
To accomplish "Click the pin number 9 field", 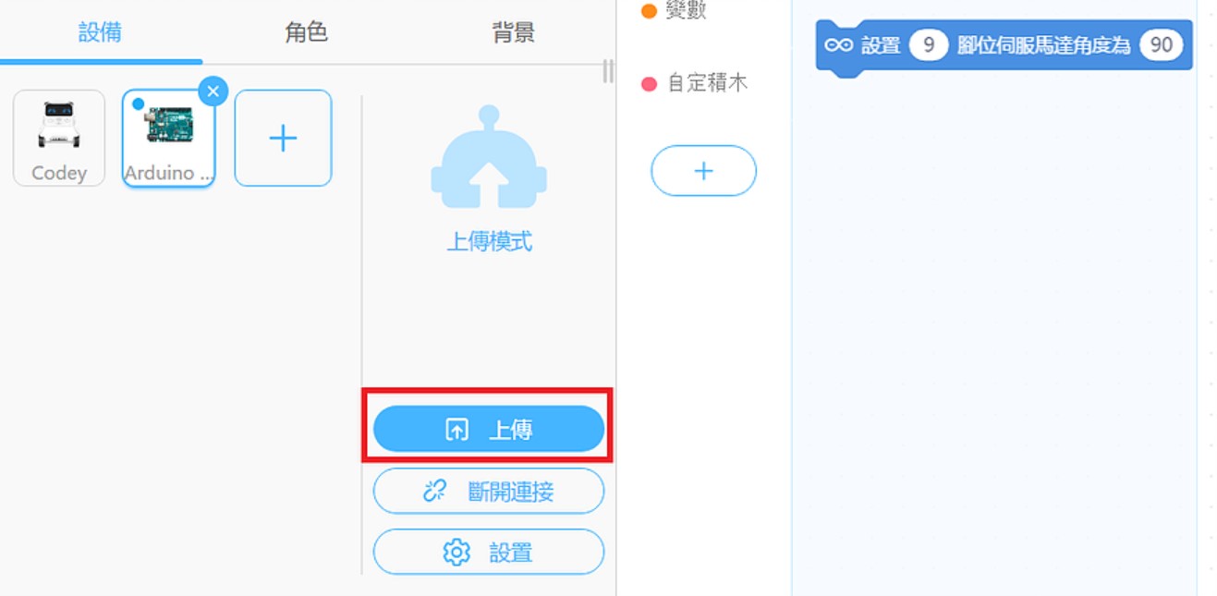I will click(x=929, y=44).
